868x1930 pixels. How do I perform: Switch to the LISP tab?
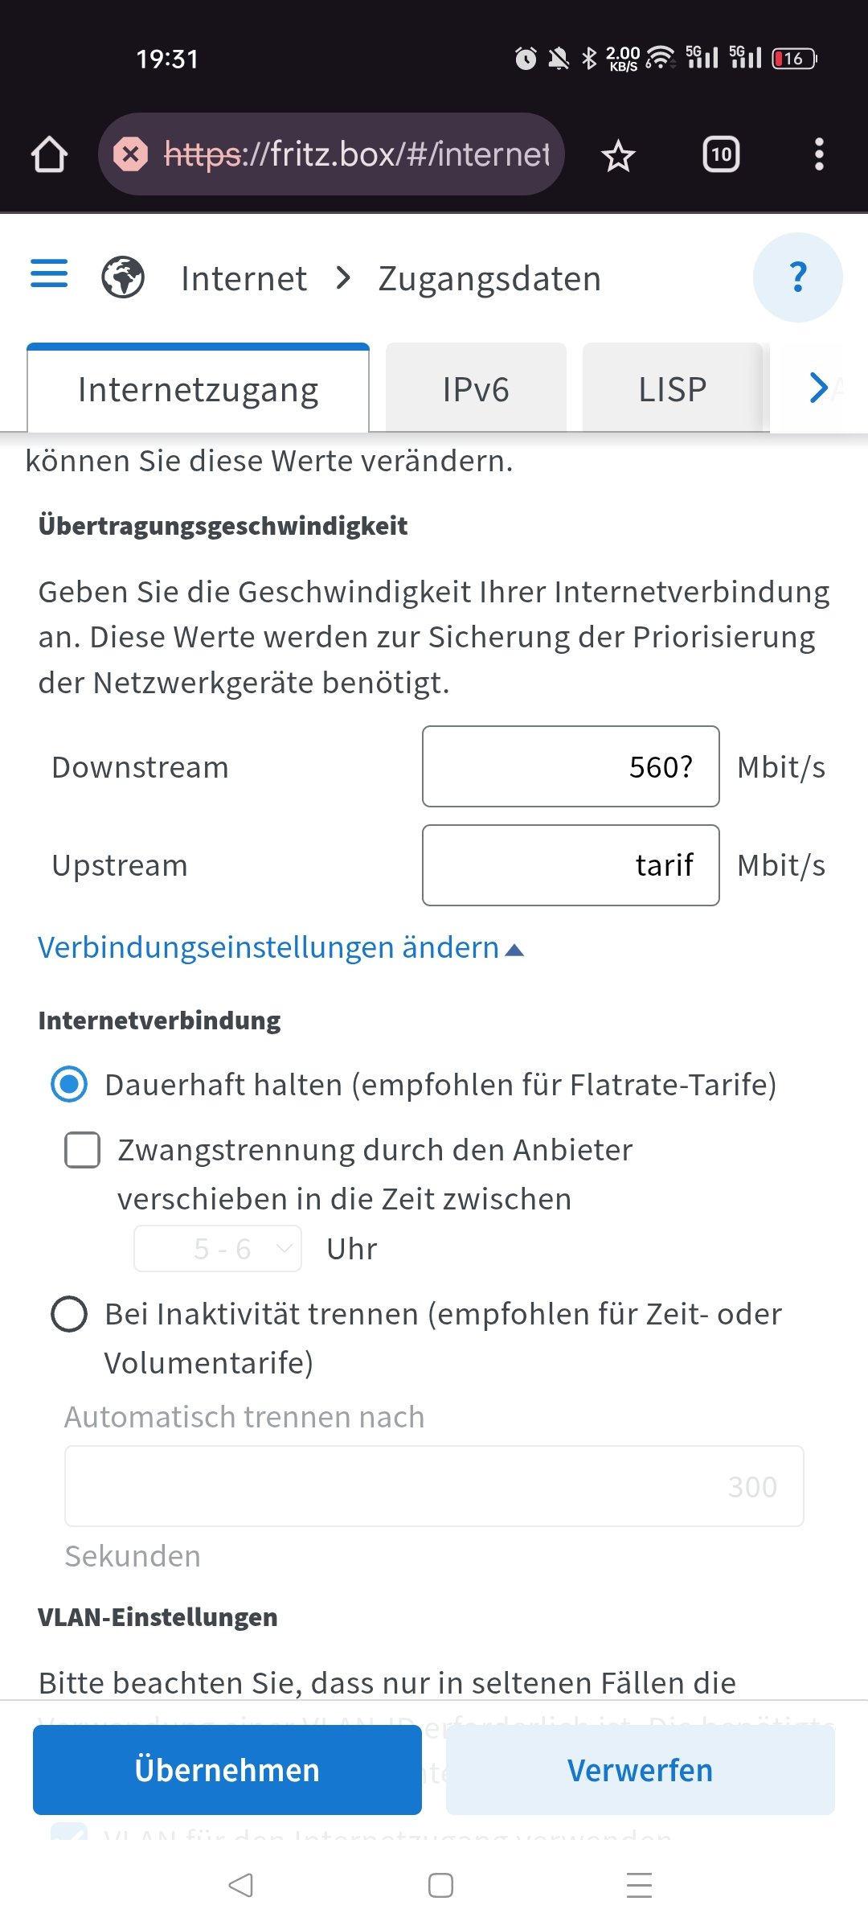click(672, 388)
